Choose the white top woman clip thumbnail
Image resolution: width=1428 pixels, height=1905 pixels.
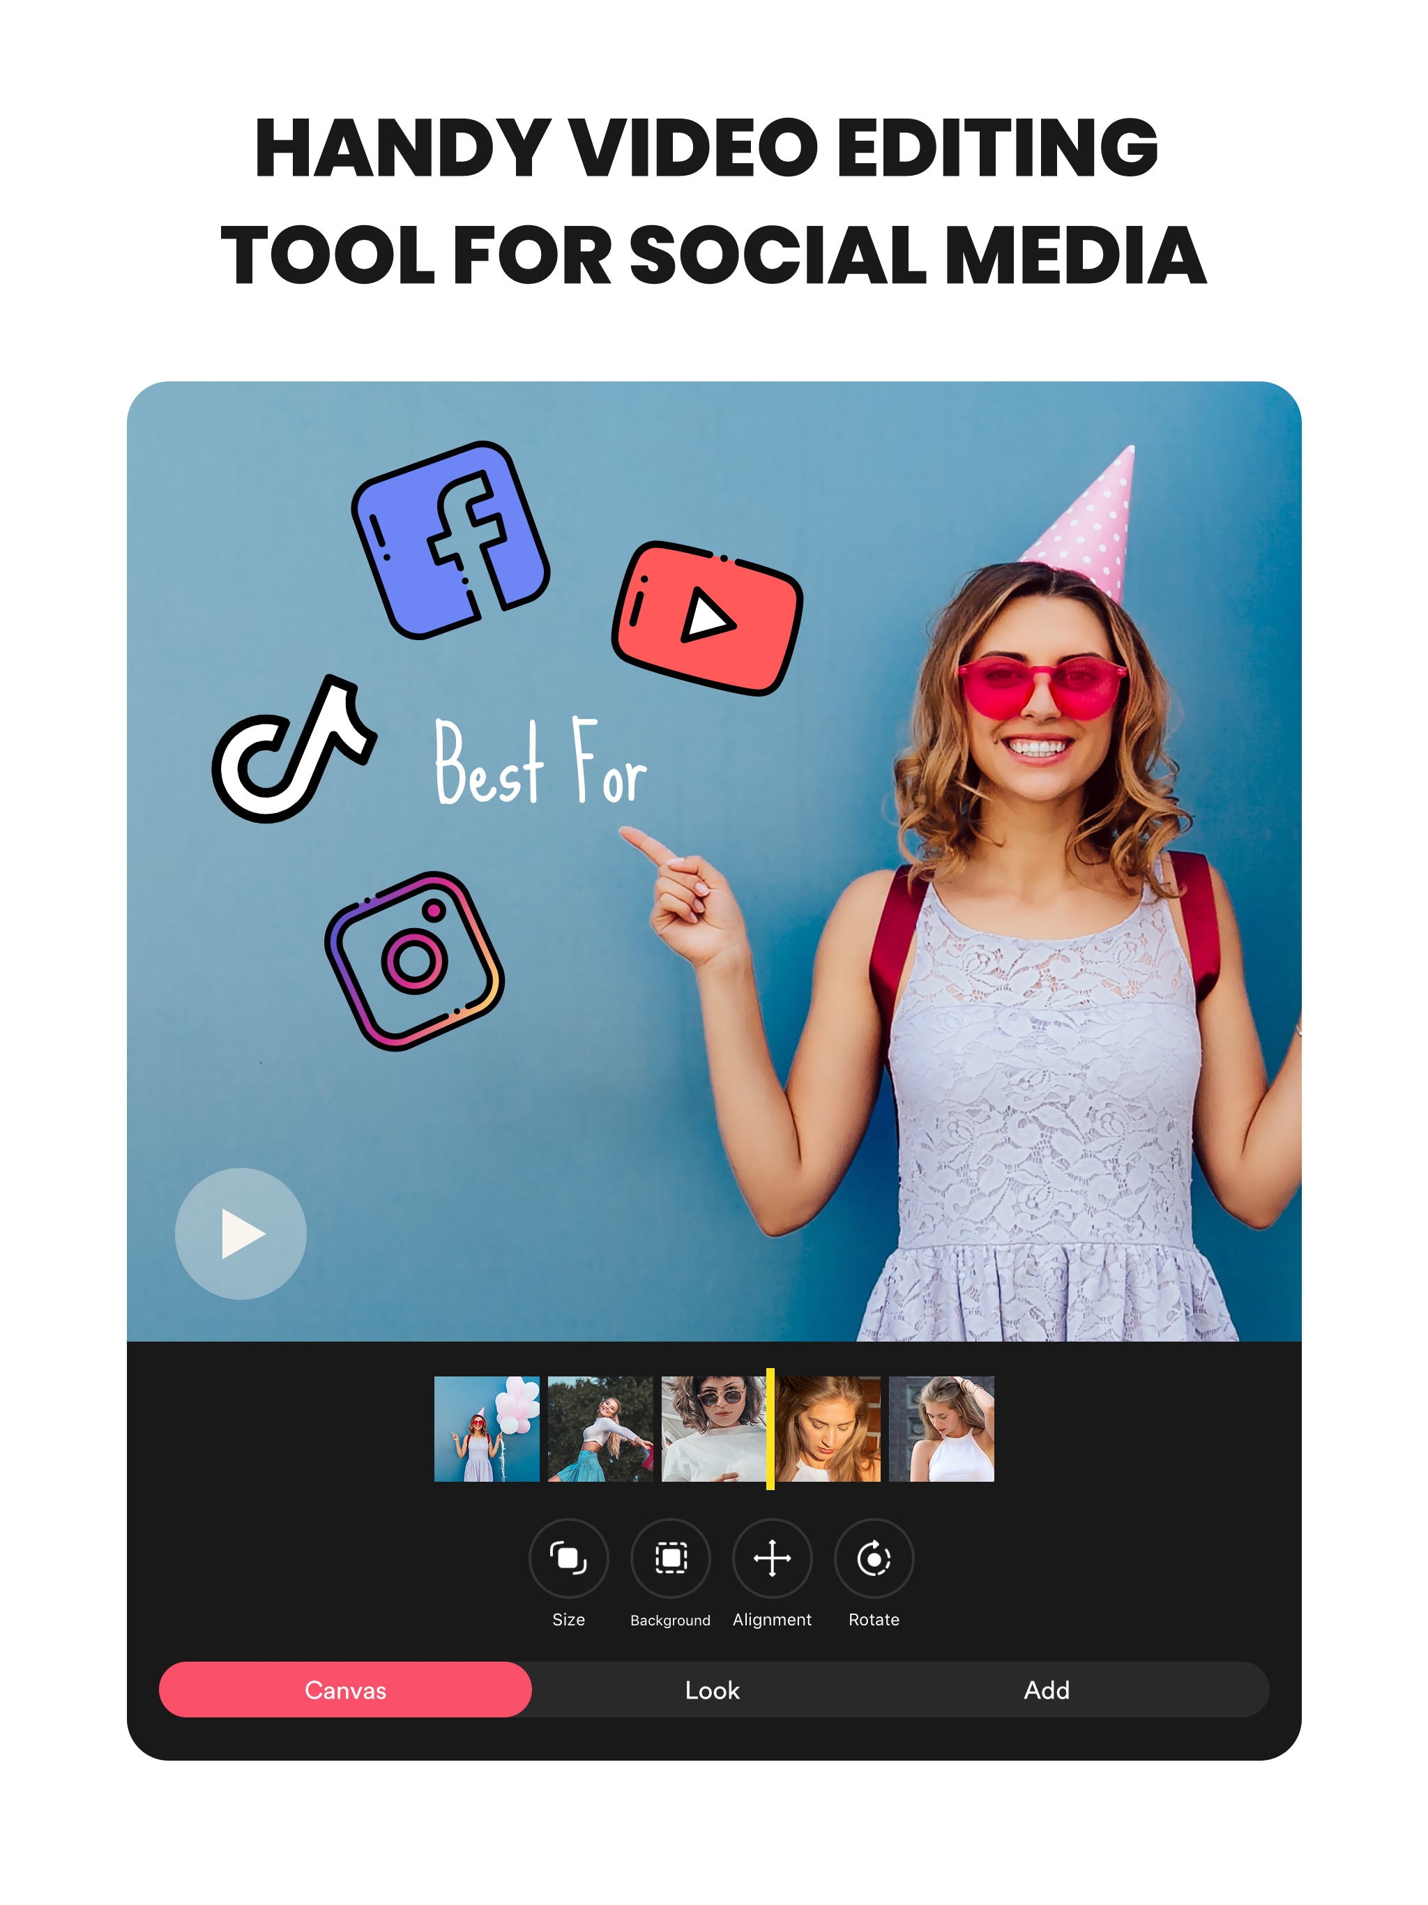[x=941, y=1429]
